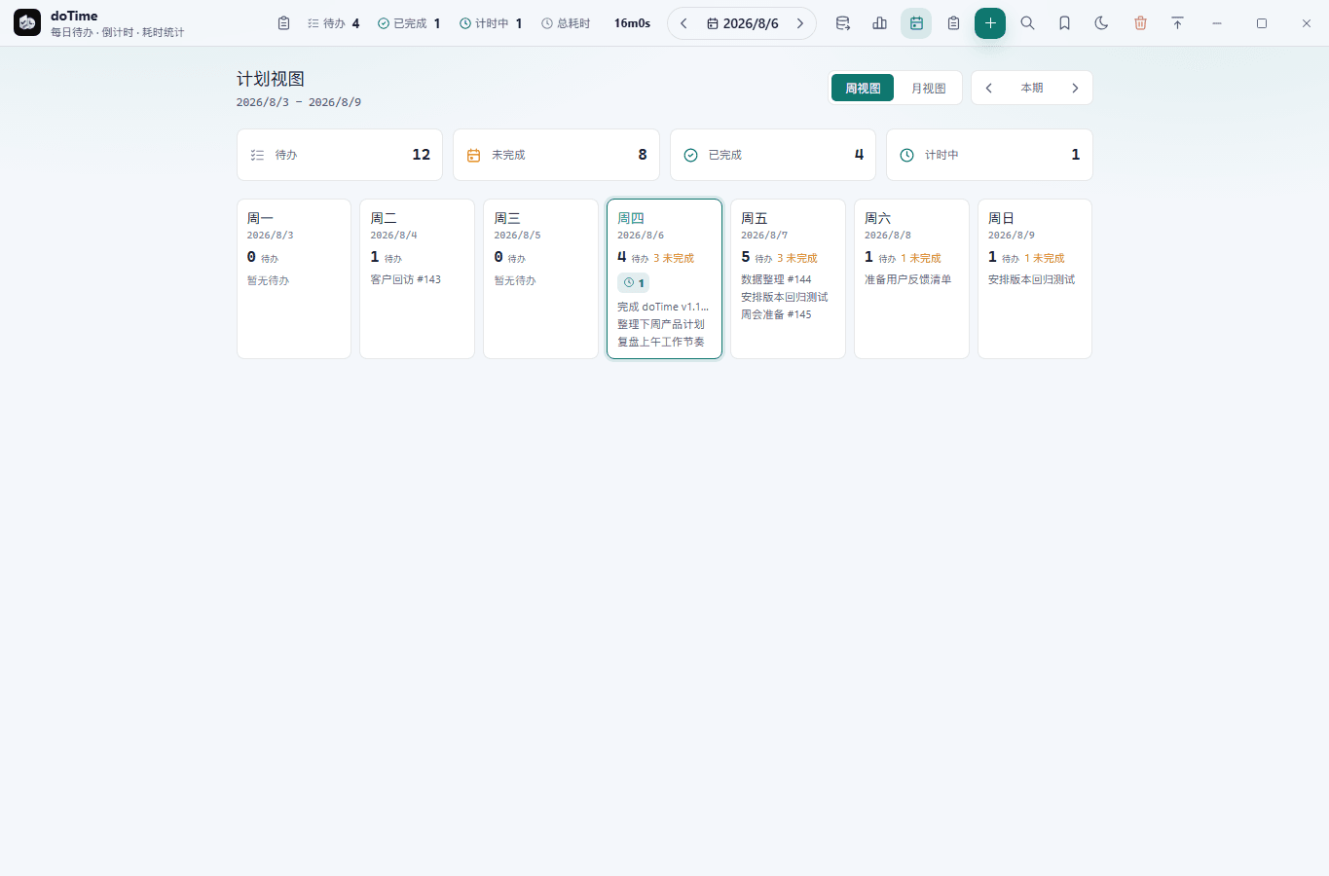Click the bookmark icon
The height and width of the screenshot is (876, 1329).
1064,23
